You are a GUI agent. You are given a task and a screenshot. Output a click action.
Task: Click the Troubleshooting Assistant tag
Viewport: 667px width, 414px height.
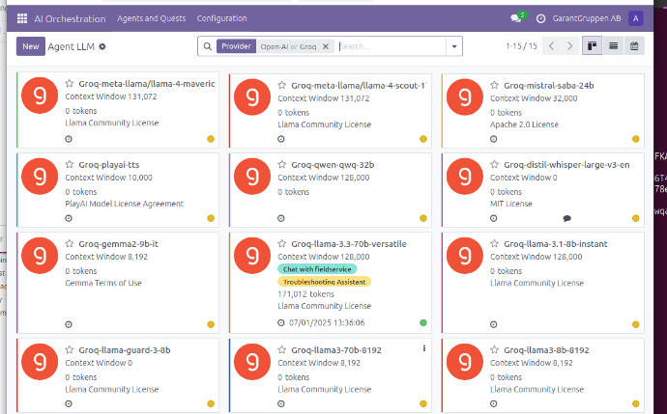pyautogui.click(x=324, y=282)
